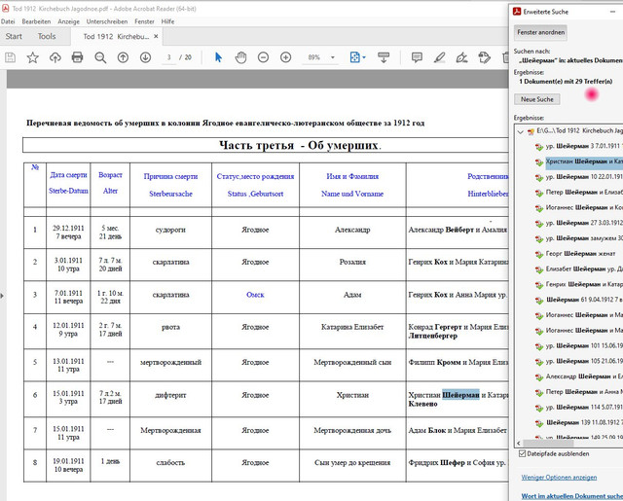
Task: Click the results list horizontal scrollbar
Action: [548, 443]
